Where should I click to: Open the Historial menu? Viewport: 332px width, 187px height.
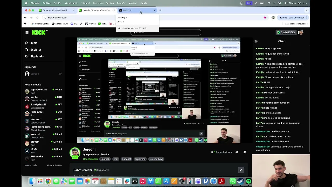click(86, 3)
